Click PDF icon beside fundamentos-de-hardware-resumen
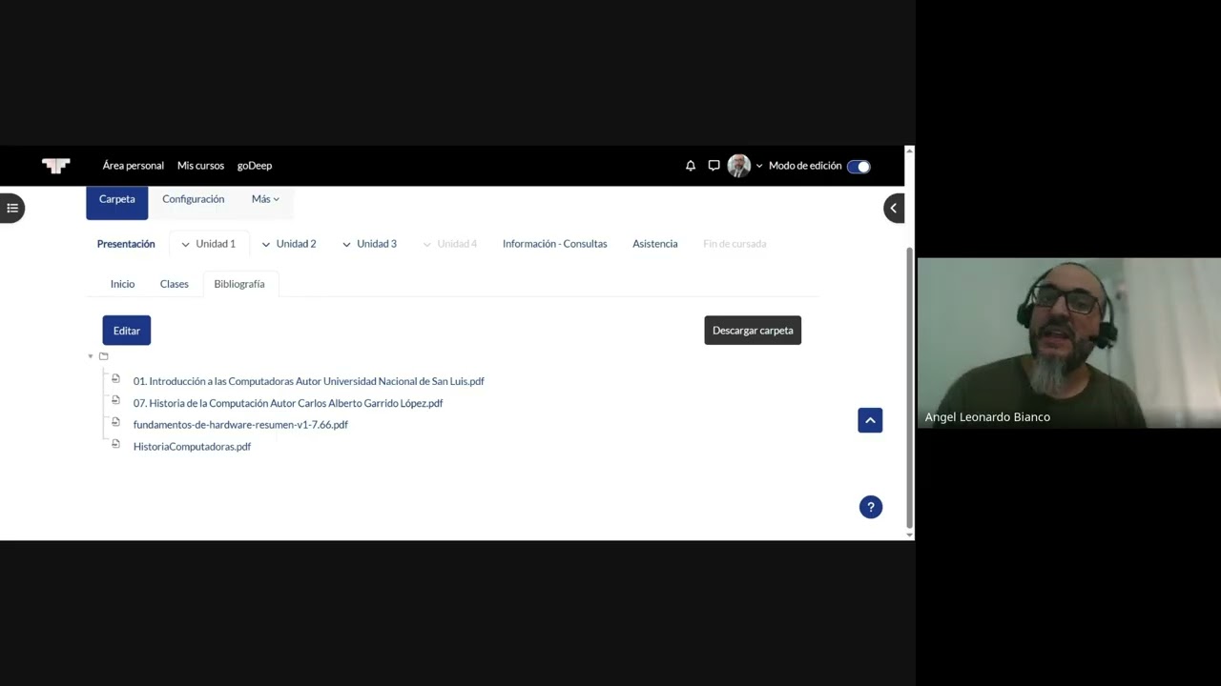 (x=115, y=422)
